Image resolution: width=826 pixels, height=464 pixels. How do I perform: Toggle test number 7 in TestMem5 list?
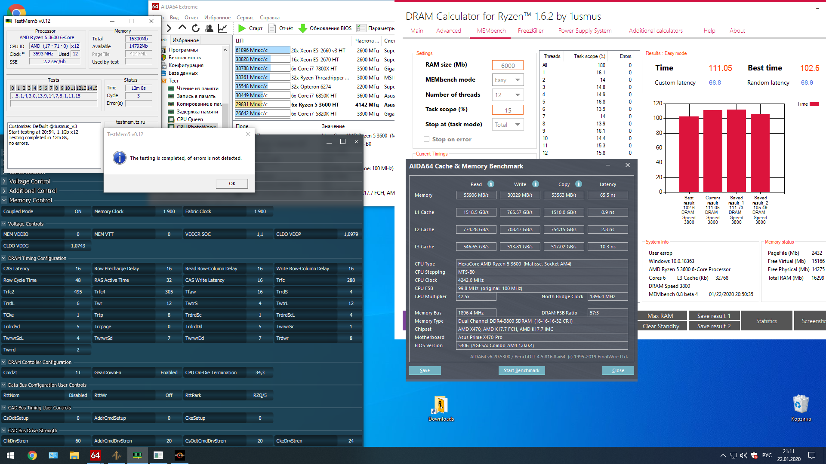51,88
